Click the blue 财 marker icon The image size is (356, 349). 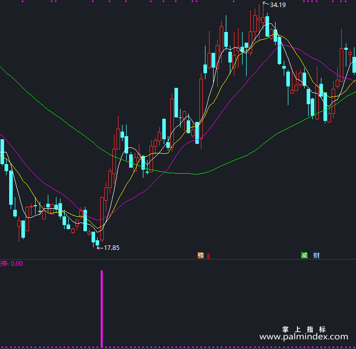click(x=316, y=256)
